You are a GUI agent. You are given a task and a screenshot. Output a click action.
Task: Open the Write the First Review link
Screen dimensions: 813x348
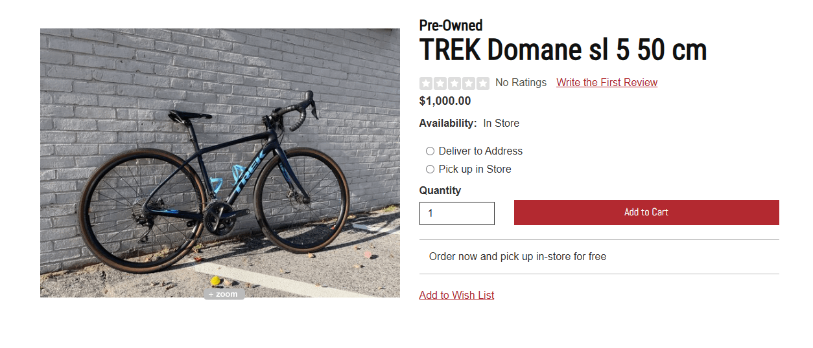tap(606, 83)
